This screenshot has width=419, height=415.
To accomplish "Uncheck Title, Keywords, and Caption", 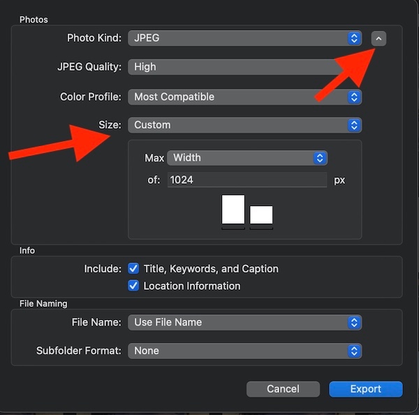I will click(x=135, y=269).
